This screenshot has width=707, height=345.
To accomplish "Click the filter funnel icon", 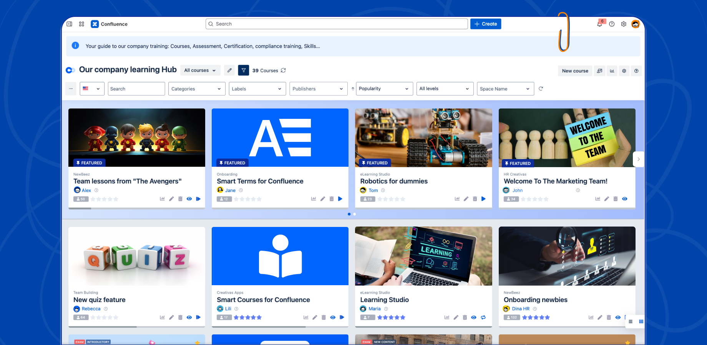I will (243, 71).
